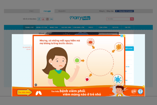
Task: Close the popup ad with X
Action: tap(124, 36)
